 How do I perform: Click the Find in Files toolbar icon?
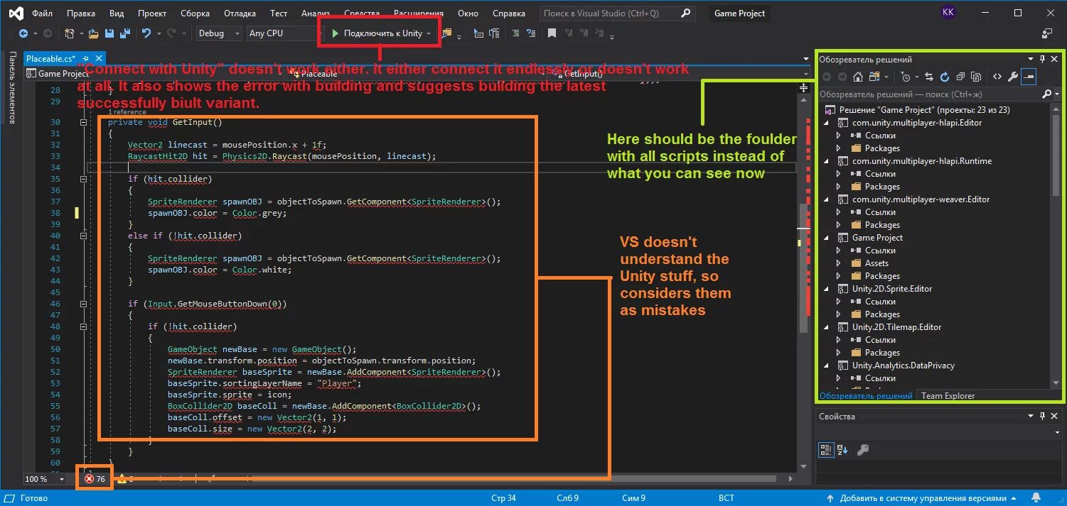(x=446, y=33)
